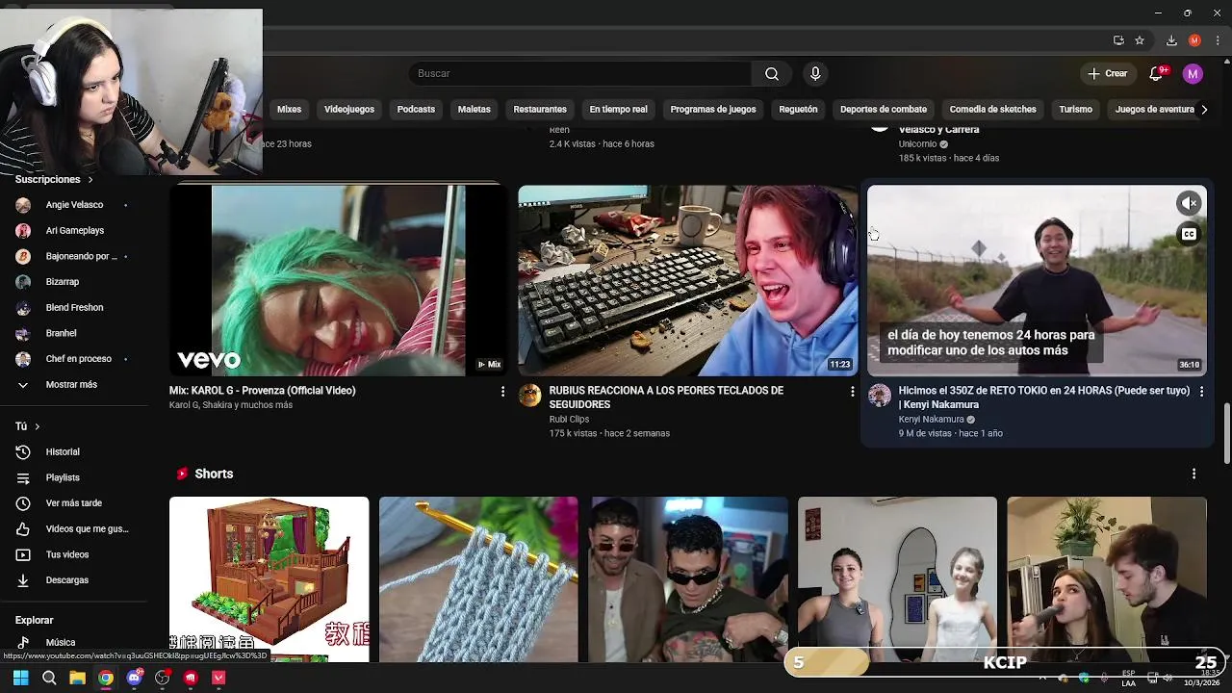This screenshot has width=1232, height=693.
Task: Open options for KAROL G Provenza mix
Action: coord(502,392)
